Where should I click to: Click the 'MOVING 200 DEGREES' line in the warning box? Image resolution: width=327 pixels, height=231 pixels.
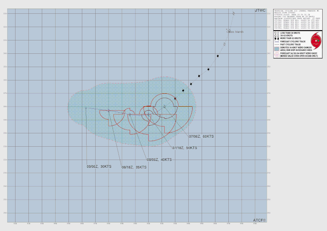[294, 17]
